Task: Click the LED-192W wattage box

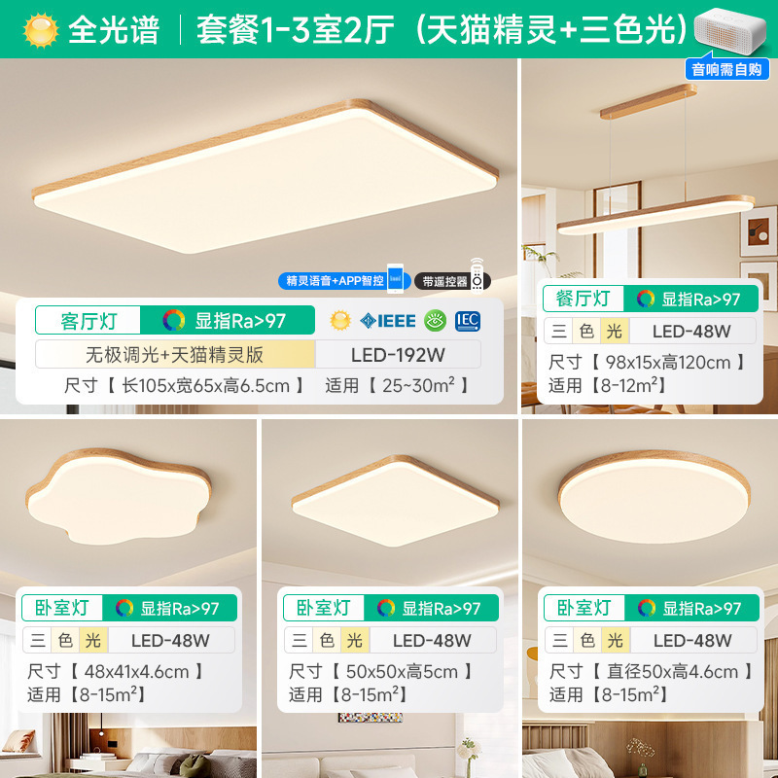Action: coord(398,355)
